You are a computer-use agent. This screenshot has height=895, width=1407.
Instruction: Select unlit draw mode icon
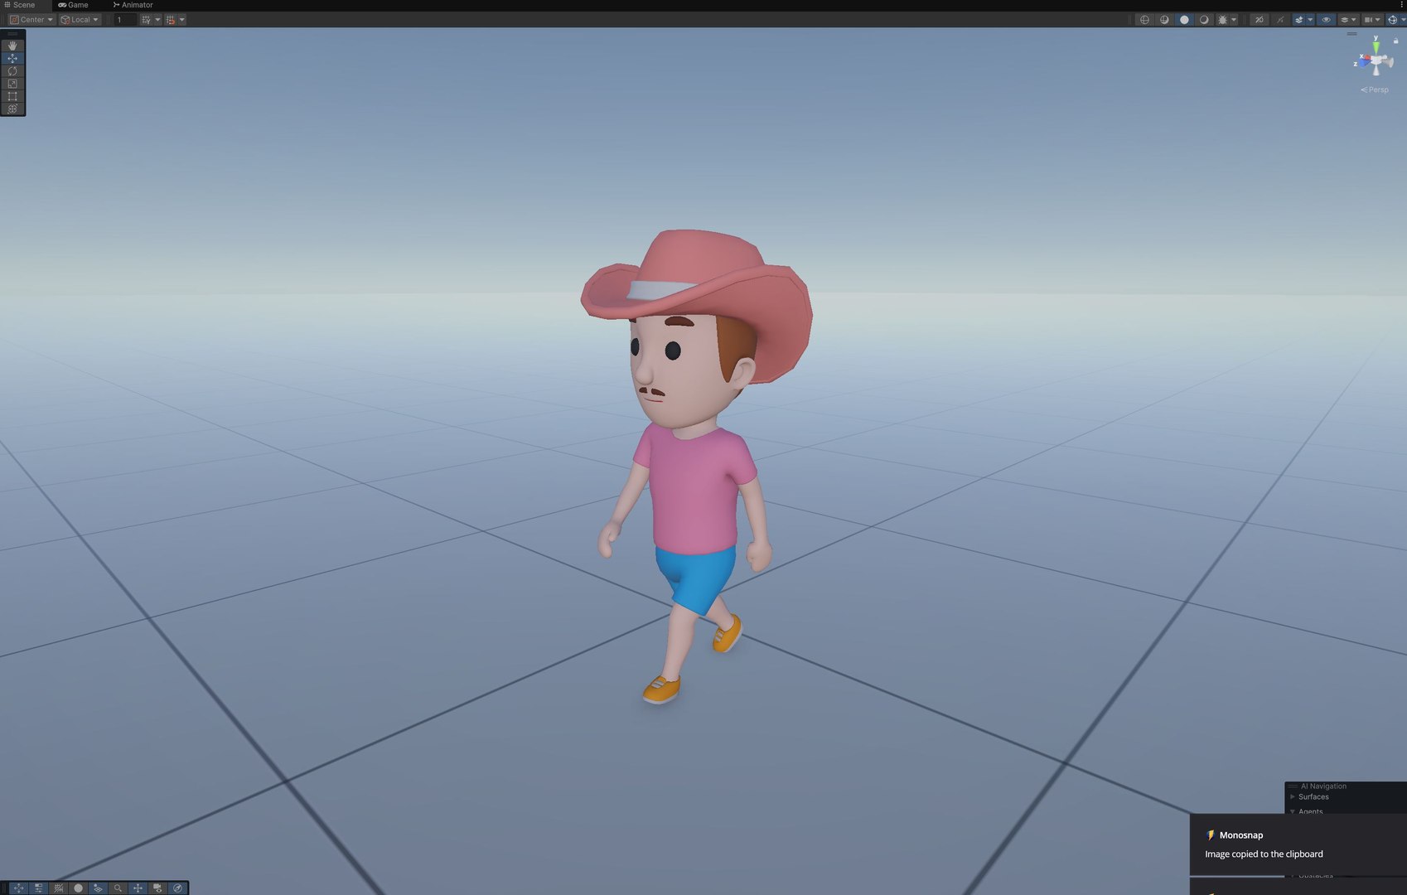pos(1204,20)
